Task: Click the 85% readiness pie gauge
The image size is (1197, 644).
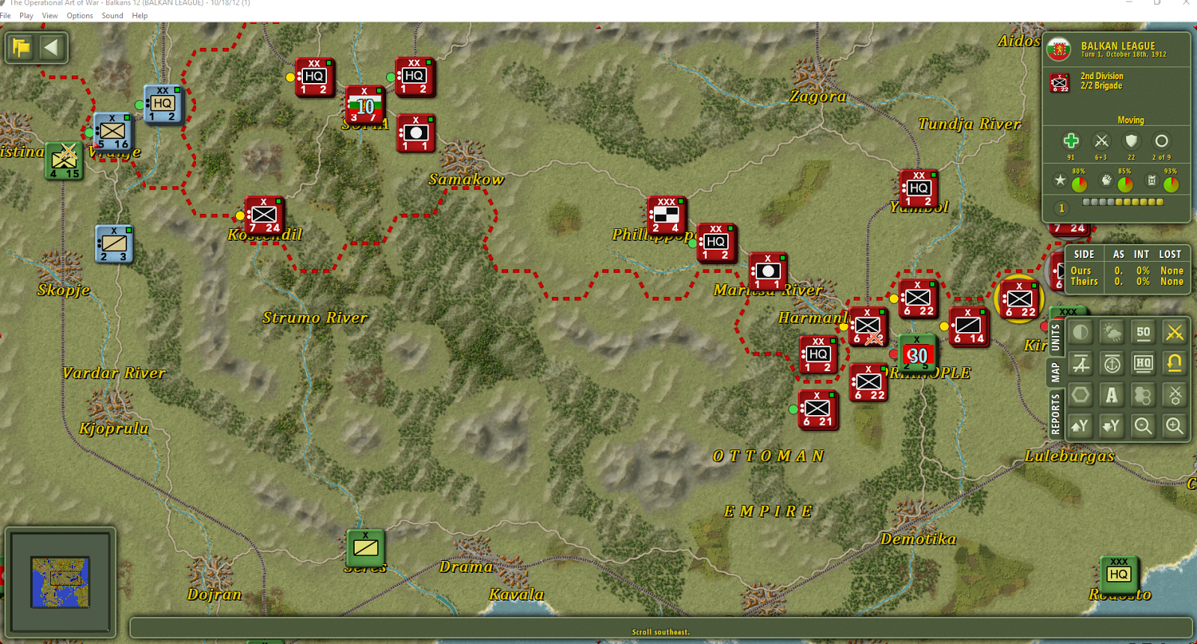Action: (1125, 185)
